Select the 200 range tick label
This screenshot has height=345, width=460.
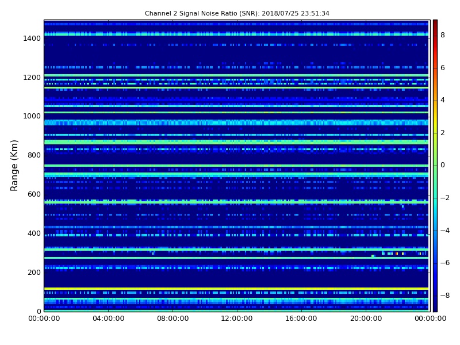click(x=34, y=272)
